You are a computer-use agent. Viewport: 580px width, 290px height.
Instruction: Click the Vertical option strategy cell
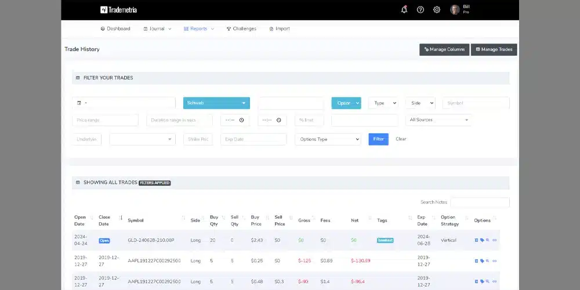click(x=448, y=241)
